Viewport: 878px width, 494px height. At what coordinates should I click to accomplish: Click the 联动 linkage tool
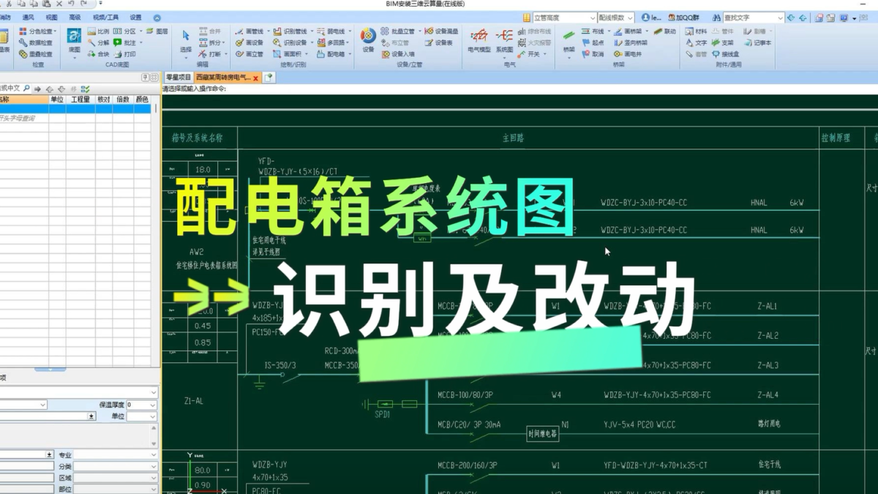(665, 31)
